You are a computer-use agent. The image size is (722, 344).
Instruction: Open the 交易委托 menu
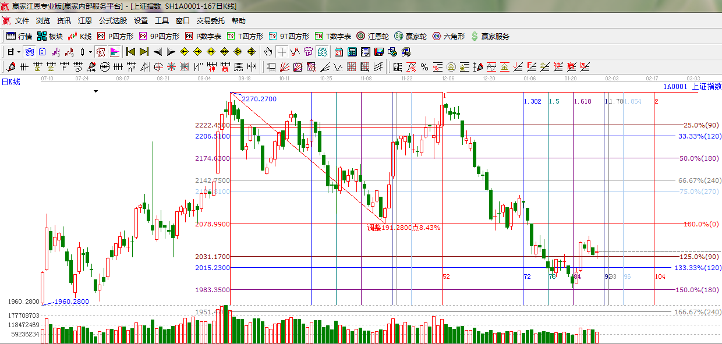[x=210, y=21]
